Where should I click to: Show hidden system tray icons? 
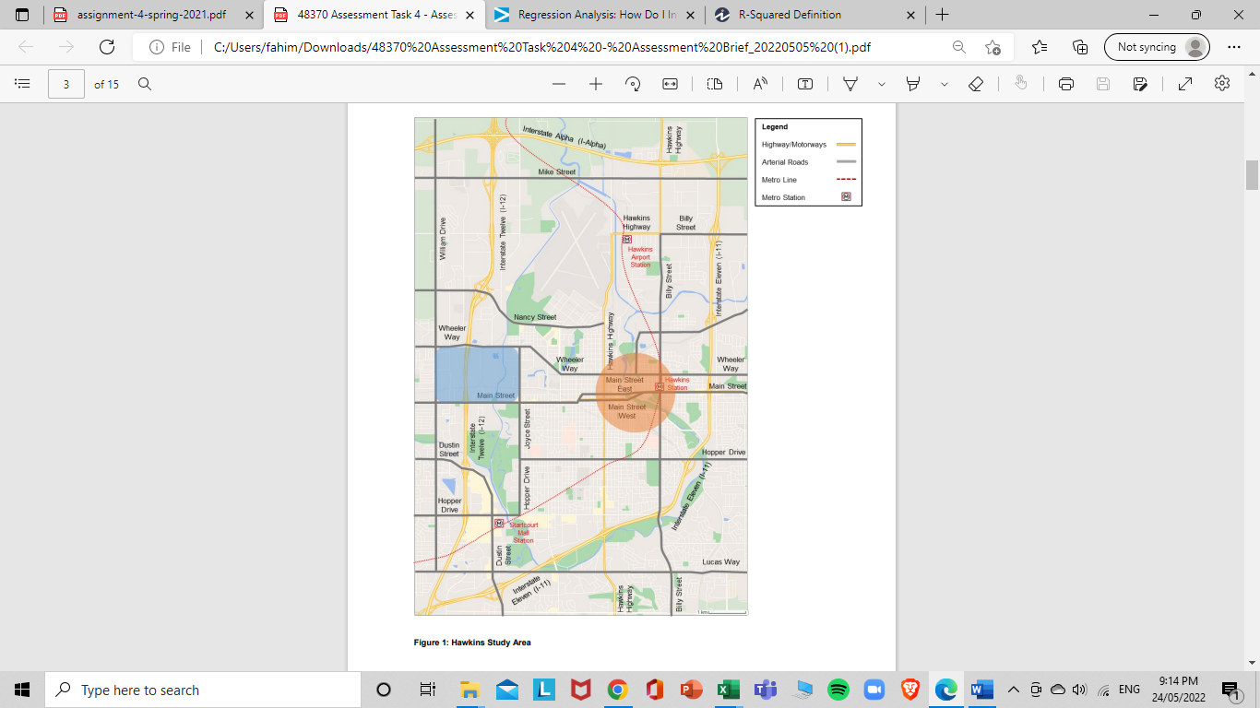click(x=1014, y=690)
